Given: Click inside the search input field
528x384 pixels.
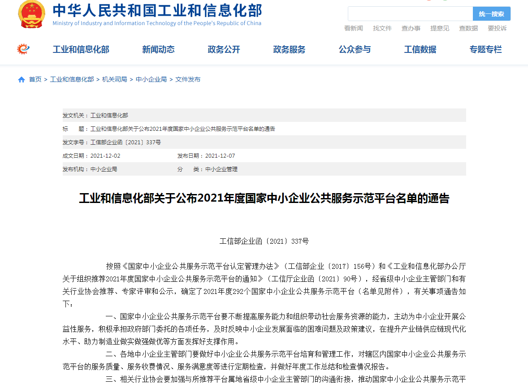Looking at the screenshot, I should point(410,14).
